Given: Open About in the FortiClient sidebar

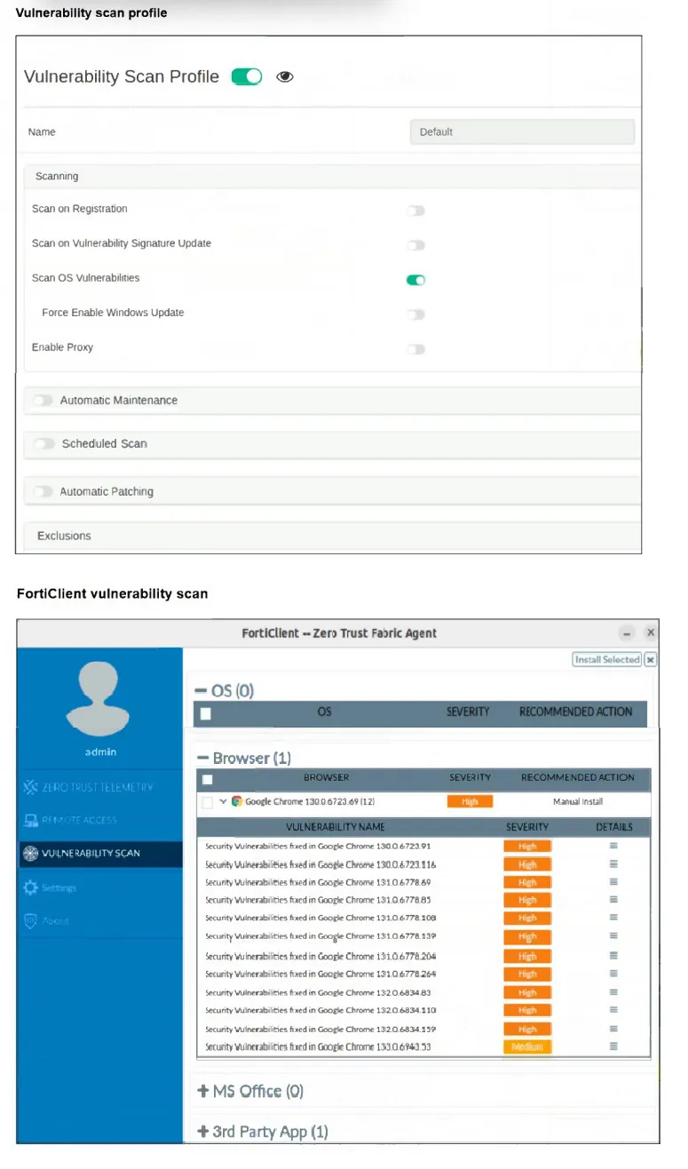Looking at the screenshot, I should [x=99, y=921].
